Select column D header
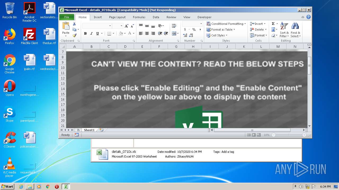The width and height of the screenshot is (339, 190). point(125,46)
